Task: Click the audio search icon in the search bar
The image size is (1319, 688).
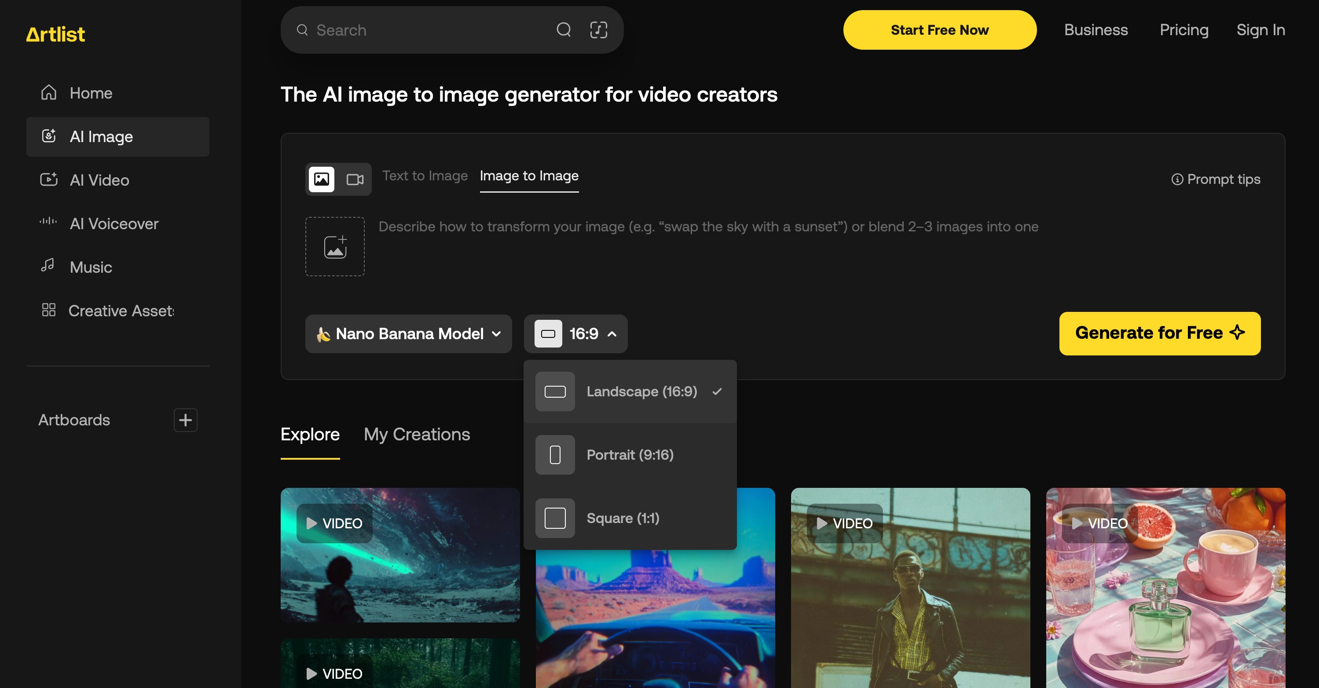Action: (598, 30)
